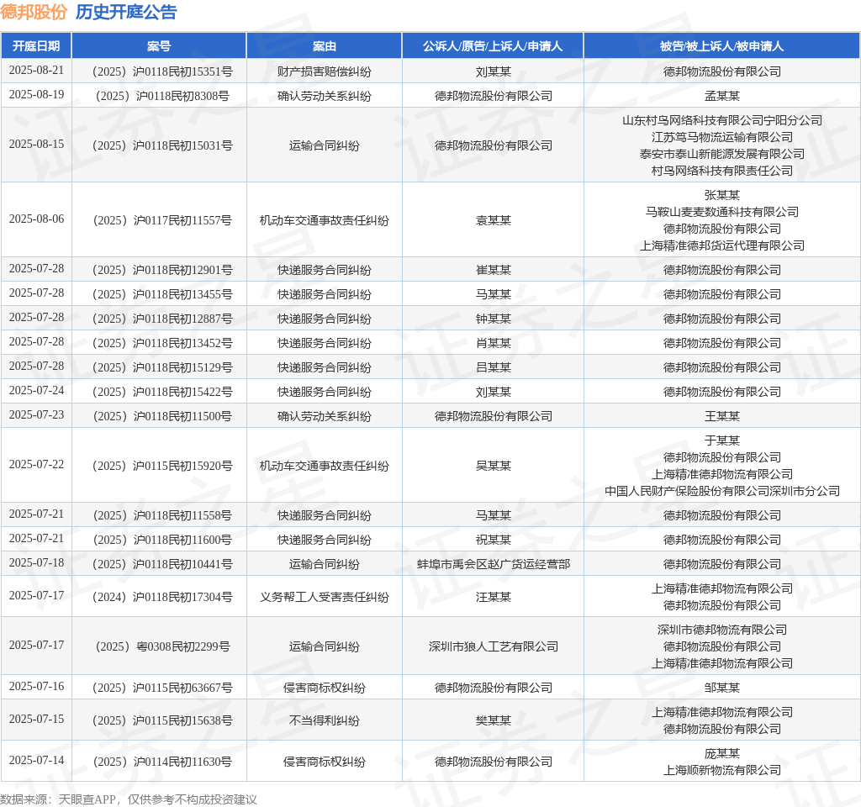The height and width of the screenshot is (807, 861).
Task: Click plaintiff name 吴某某
Action: (x=493, y=466)
